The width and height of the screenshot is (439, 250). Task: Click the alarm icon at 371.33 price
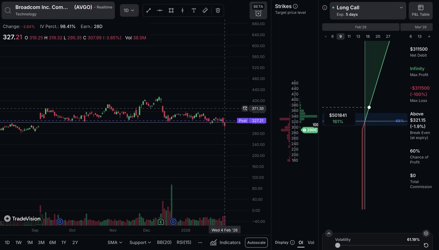(x=245, y=109)
